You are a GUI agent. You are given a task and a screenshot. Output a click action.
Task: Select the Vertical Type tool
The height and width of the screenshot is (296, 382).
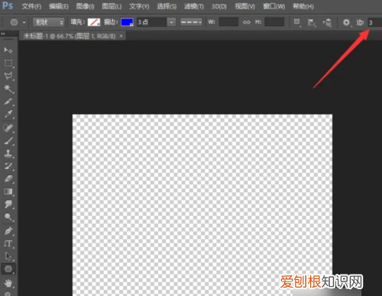pos(8,243)
